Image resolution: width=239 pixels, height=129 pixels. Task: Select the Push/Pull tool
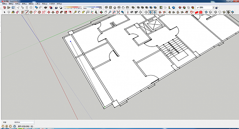click(53, 12)
